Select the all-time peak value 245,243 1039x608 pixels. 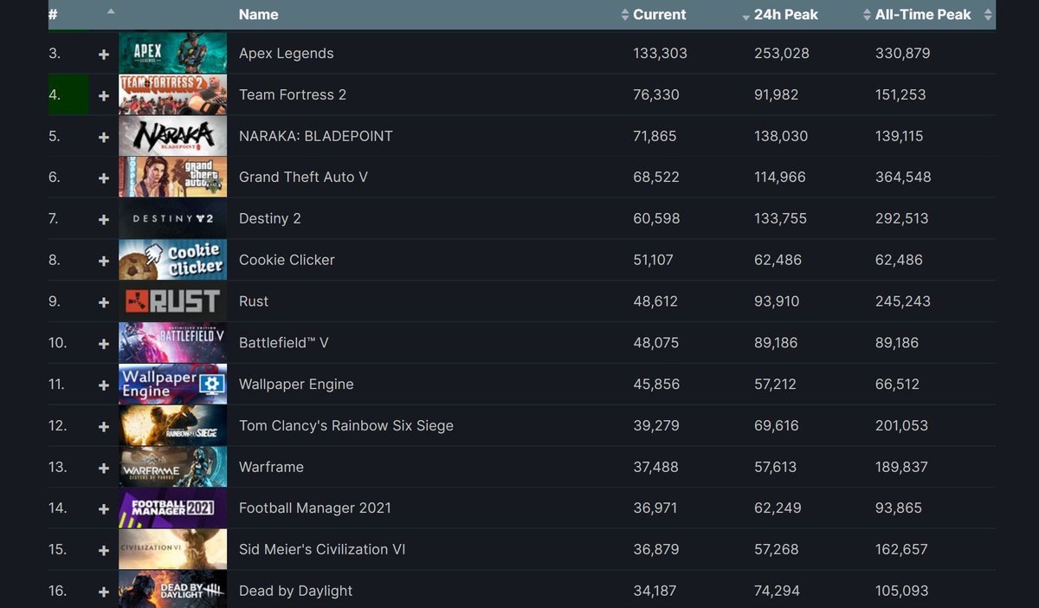click(x=903, y=301)
